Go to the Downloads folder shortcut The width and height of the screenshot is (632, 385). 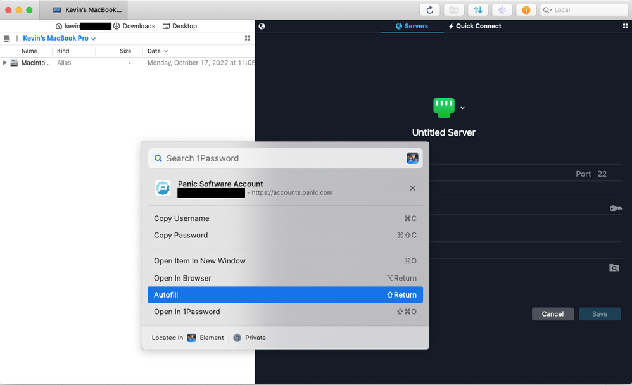click(134, 26)
